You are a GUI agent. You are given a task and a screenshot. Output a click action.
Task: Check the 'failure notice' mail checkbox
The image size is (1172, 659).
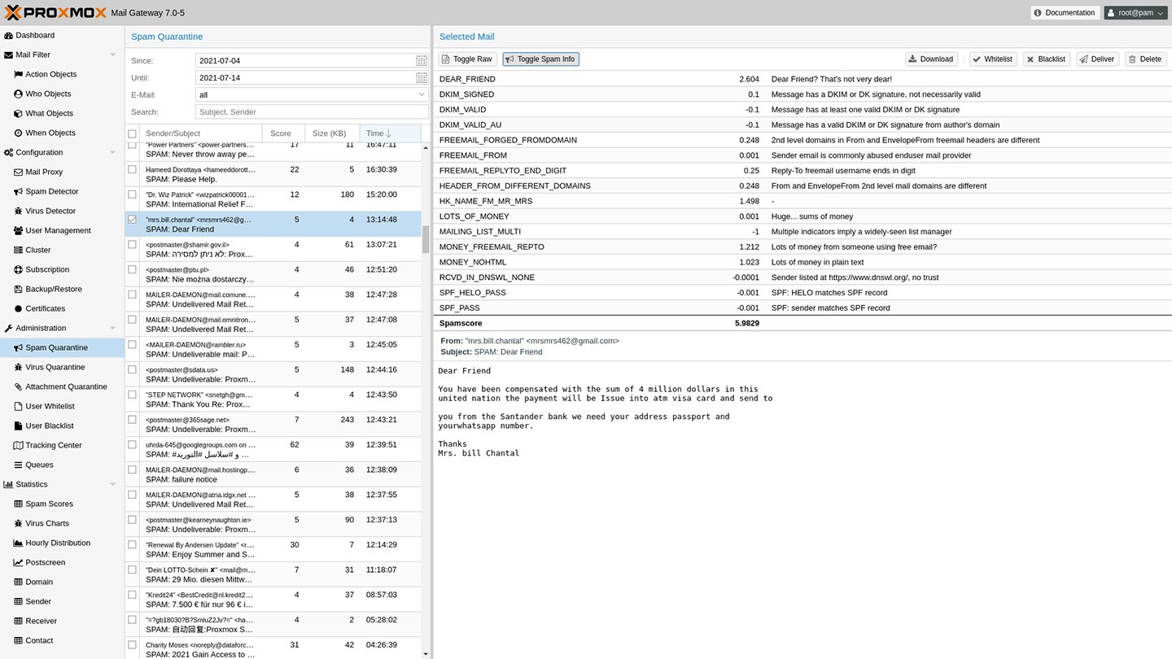pyautogui.click(x=132, y=469)
